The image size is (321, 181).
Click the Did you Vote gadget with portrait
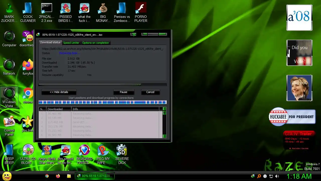[x=299, y=88]
